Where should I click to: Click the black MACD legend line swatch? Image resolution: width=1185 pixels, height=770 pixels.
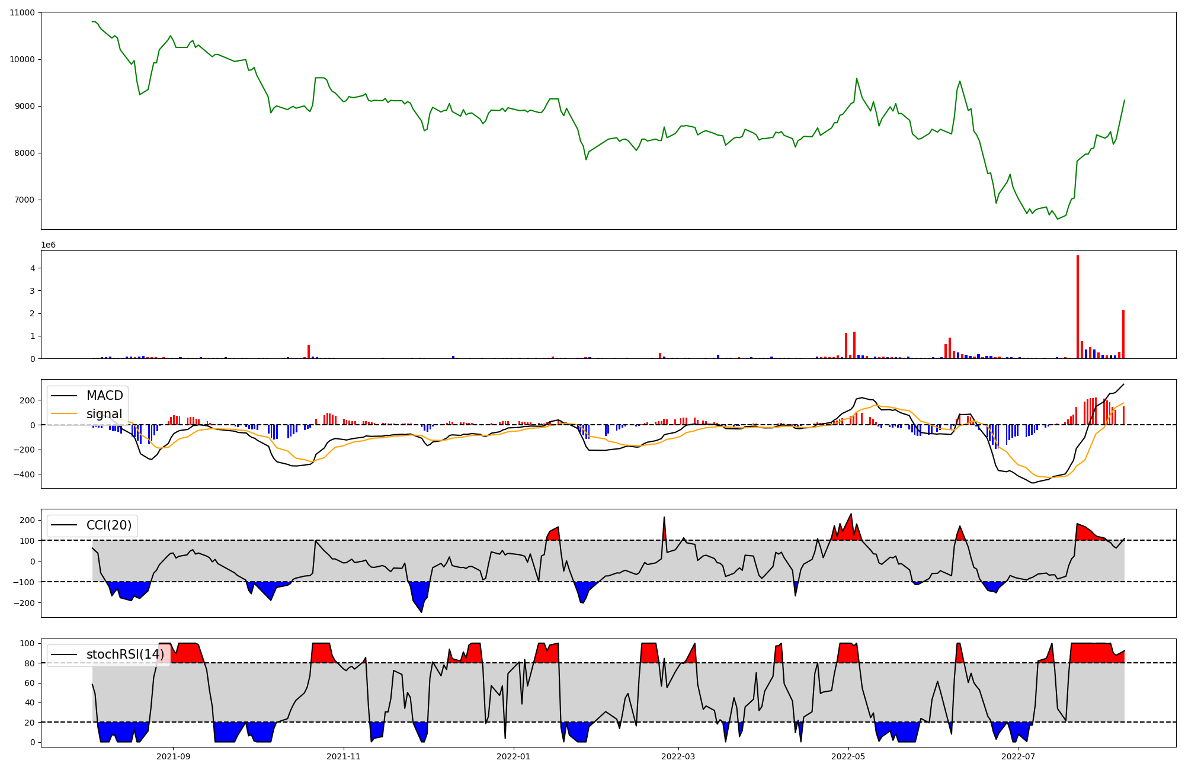click(65, 396)
